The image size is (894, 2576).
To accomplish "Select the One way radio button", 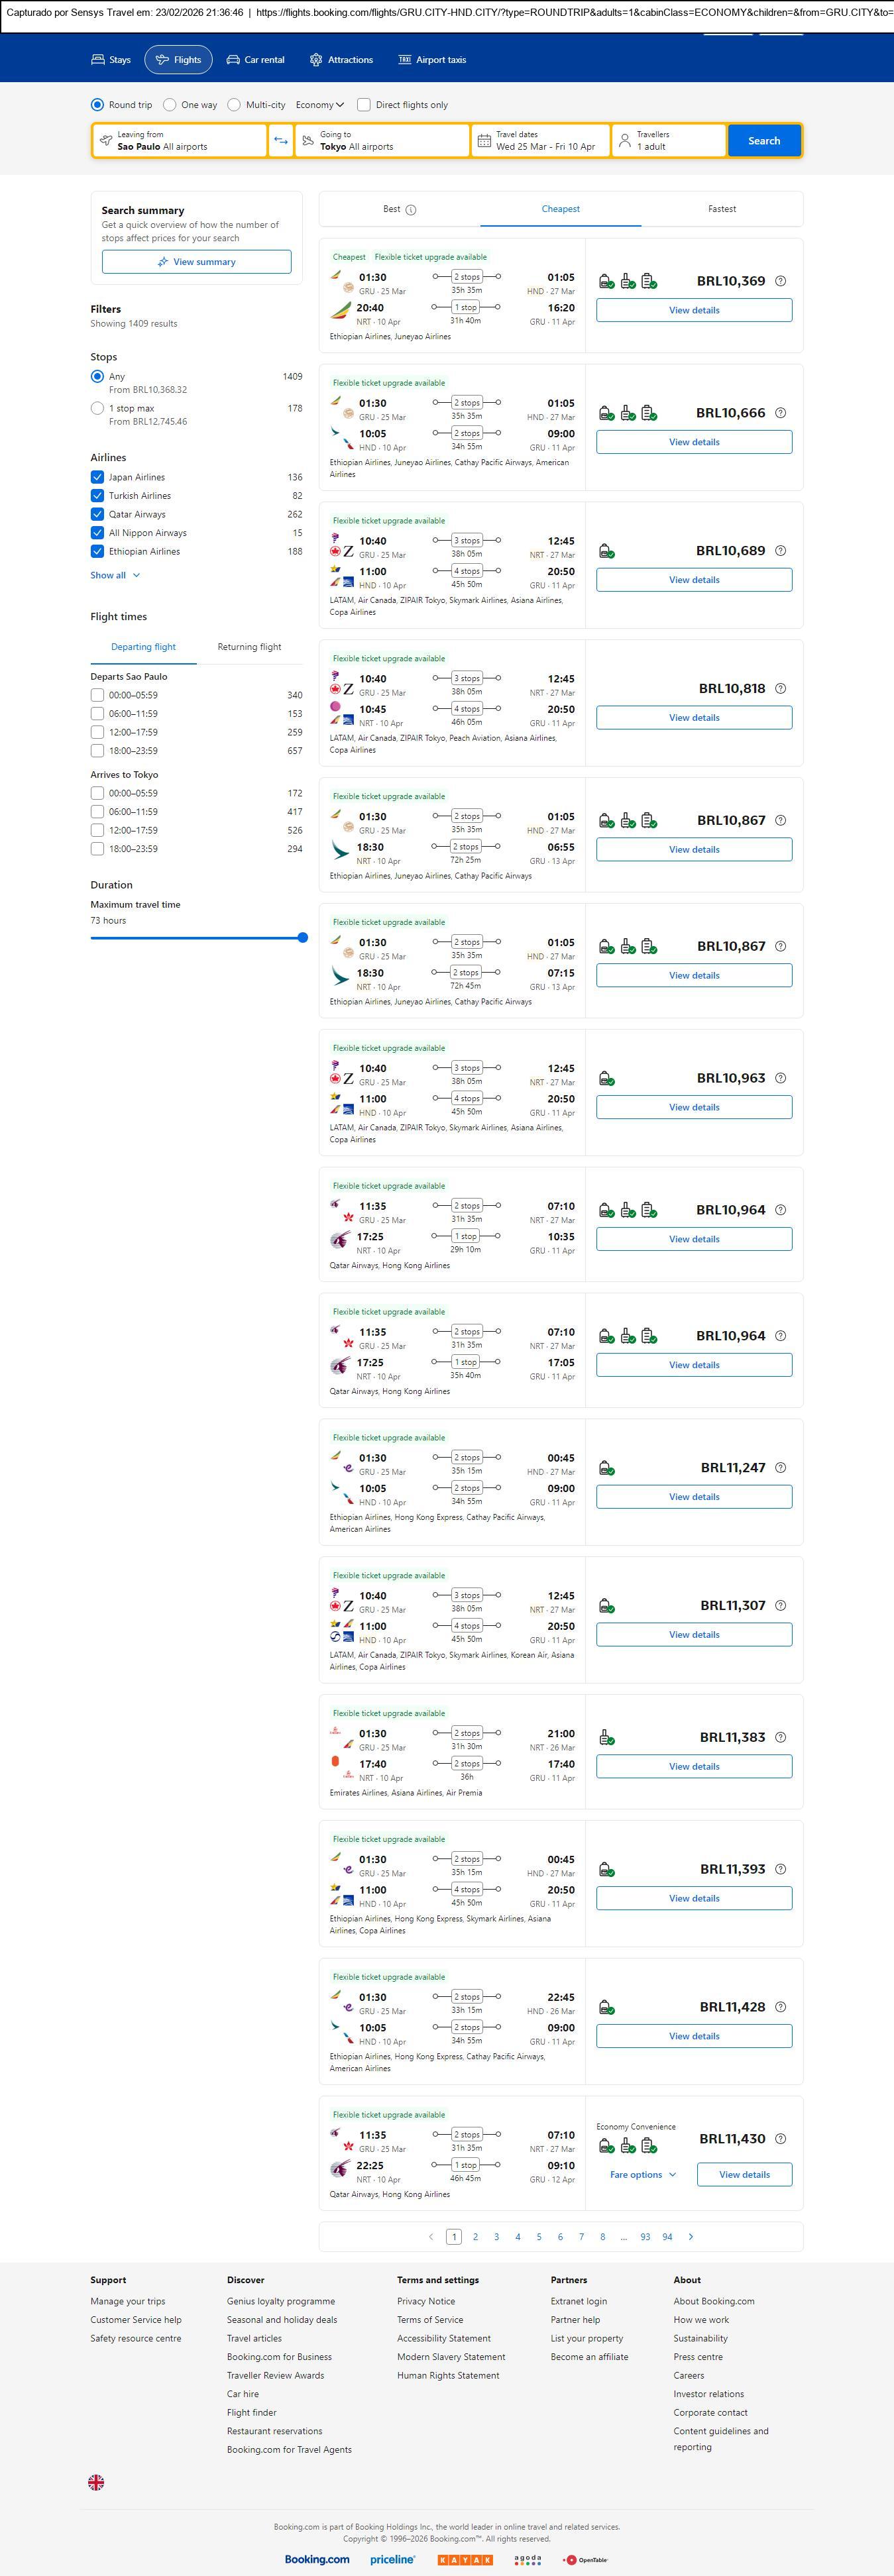I will (x=170, y=105).
